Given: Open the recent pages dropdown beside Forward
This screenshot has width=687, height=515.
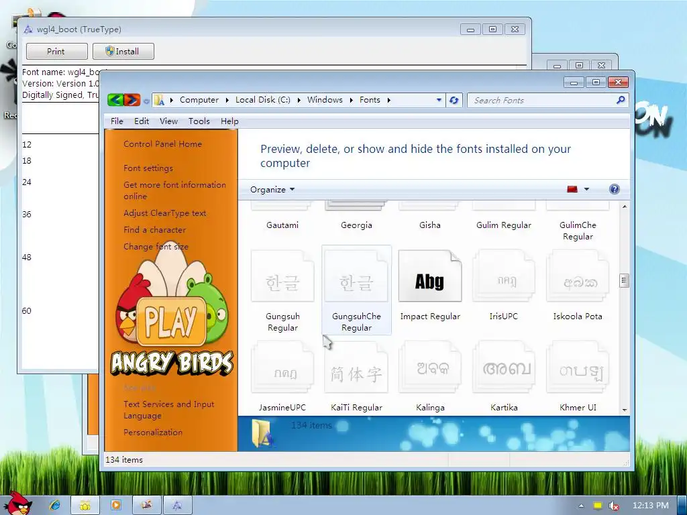Looking at the screenshot, I should point(146,101).
